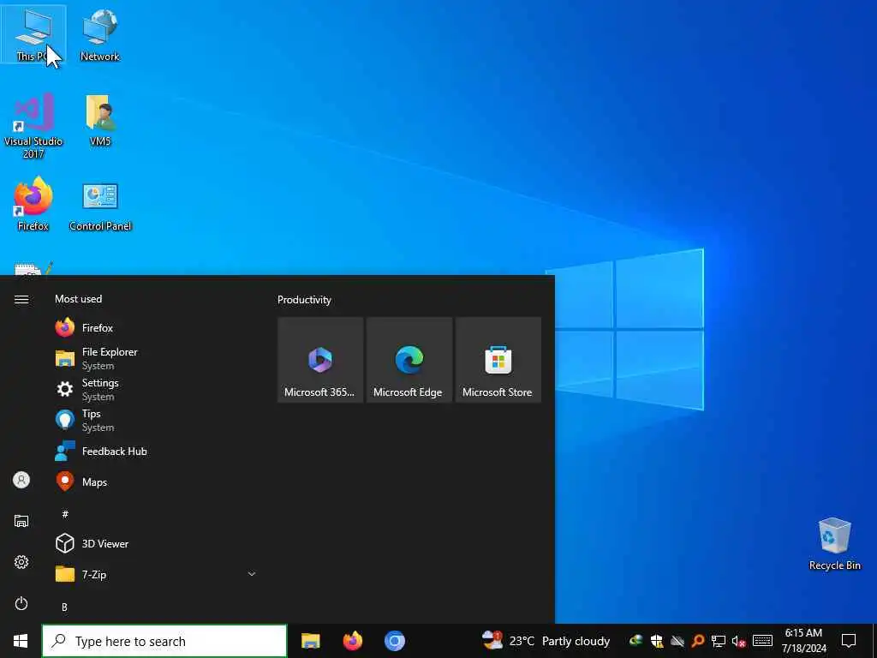This screenshot has width=877, height=658.
Task: Open the Maps app
Action: click(156, 482)
